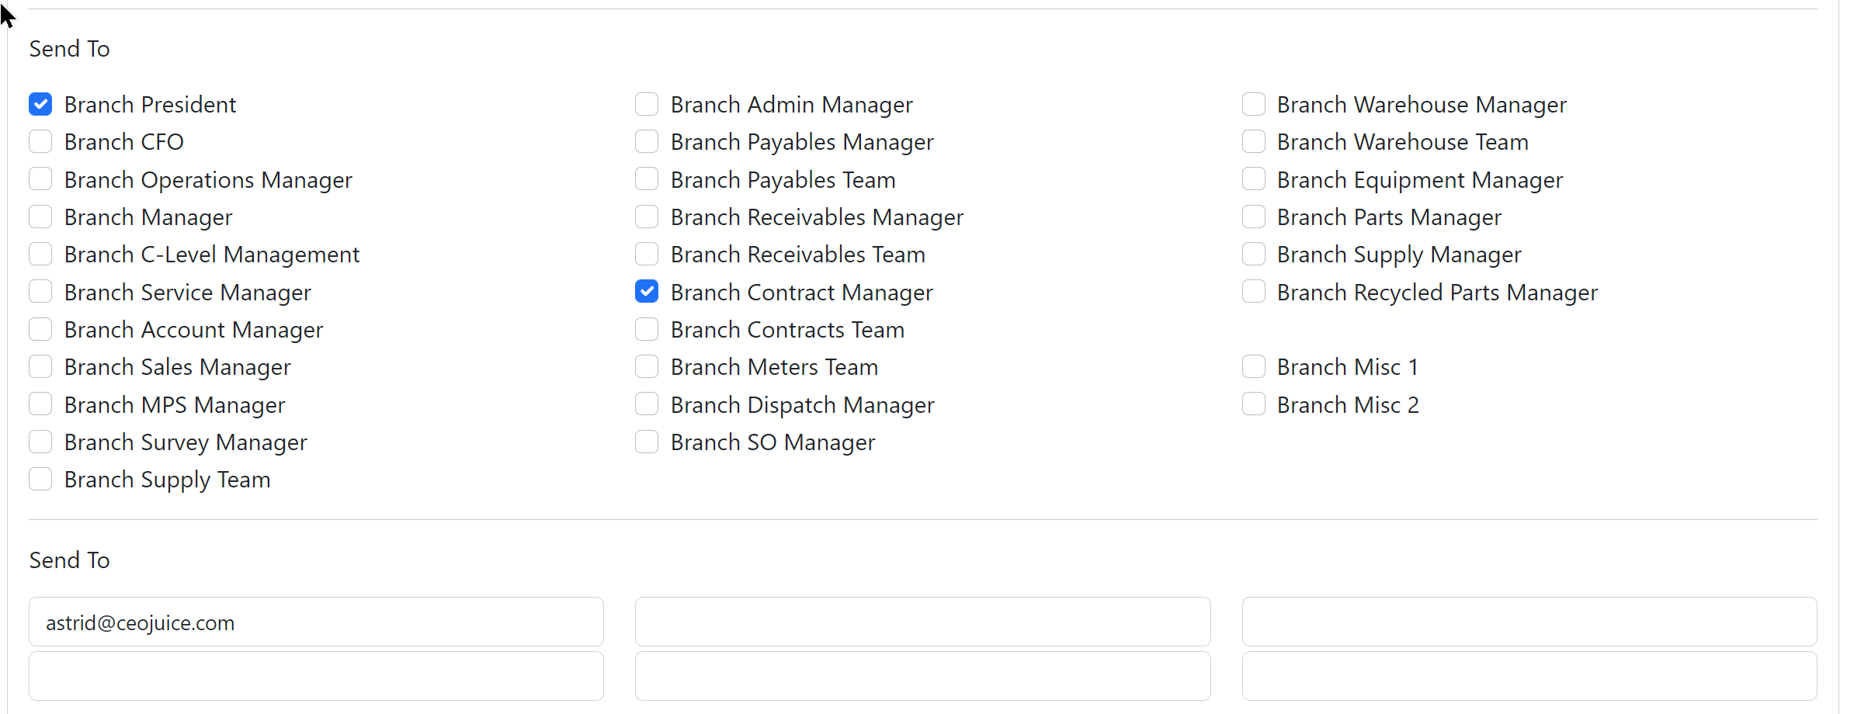The image size is (1854, 714).
Task: Check the Branch Misc 1 checkbox
Action: (1254, 366)
